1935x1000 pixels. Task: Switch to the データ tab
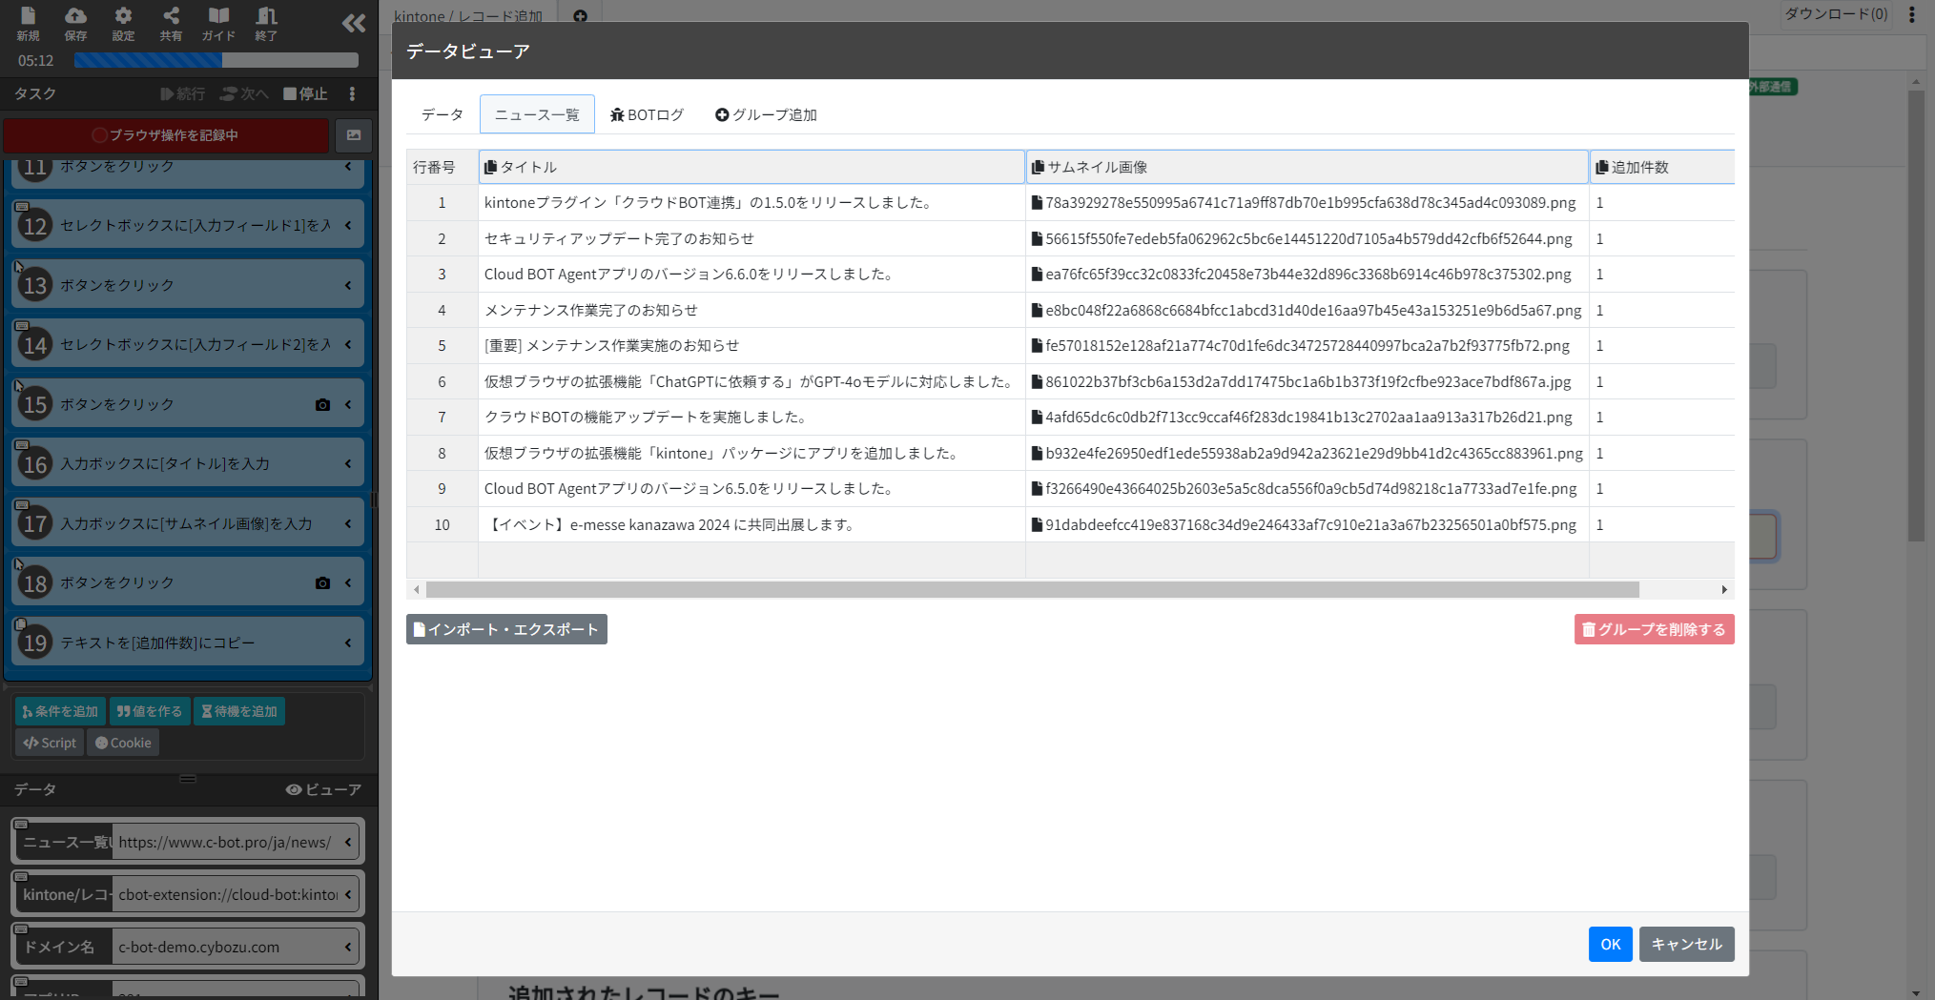443,114
